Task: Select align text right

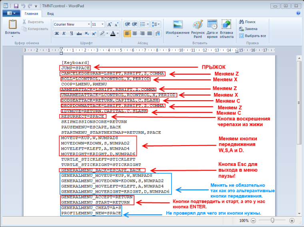Action: point(142,34)
